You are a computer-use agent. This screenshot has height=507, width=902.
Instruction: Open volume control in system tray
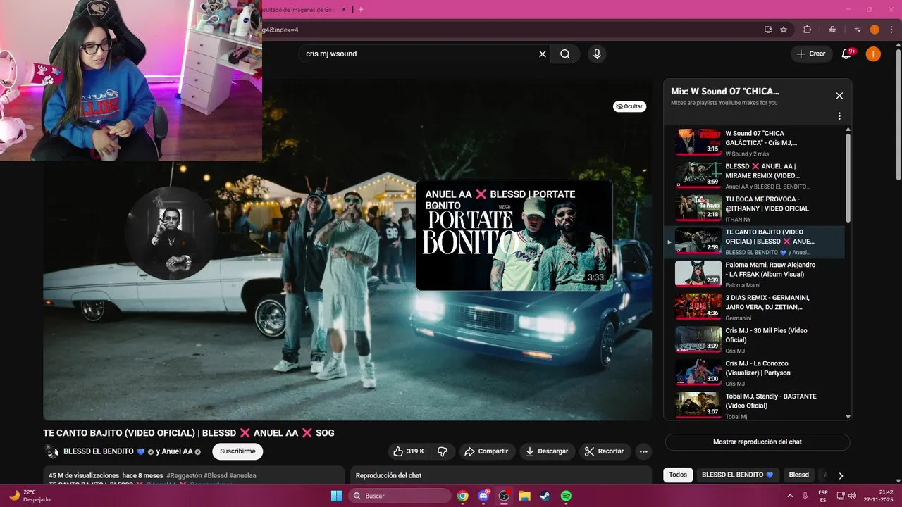[x=851, y=496]
